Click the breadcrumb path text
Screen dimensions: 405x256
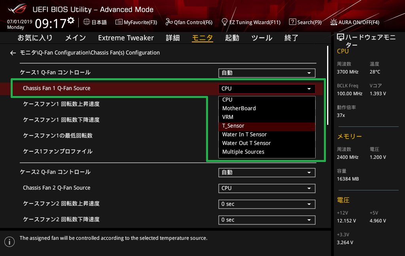tap(90, 53)
